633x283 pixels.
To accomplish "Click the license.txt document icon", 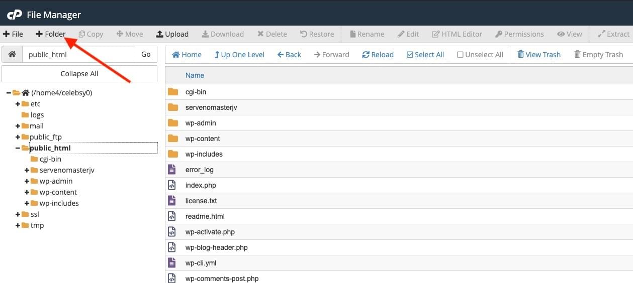I will point(172,201).
